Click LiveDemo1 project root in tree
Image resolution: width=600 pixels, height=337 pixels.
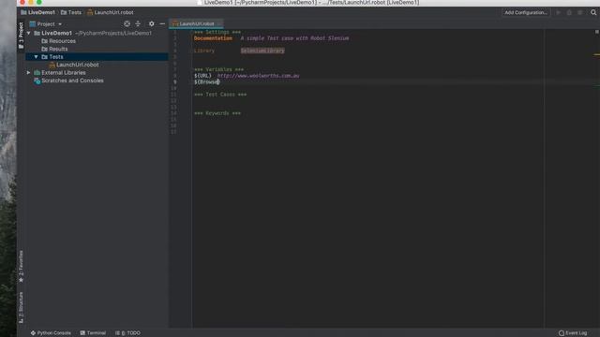pos(56,34)
